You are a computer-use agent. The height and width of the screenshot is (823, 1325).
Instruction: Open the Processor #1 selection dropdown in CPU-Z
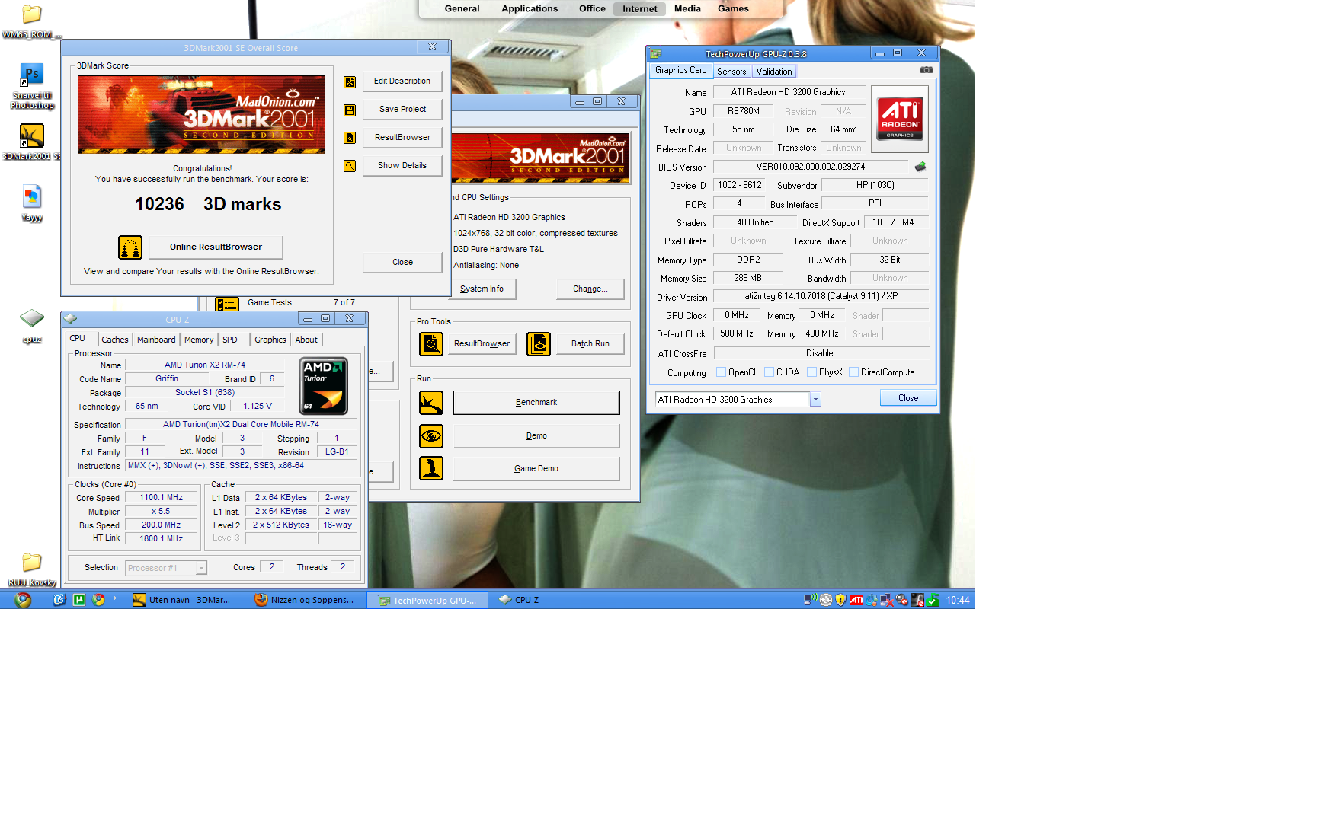point(201,568)
